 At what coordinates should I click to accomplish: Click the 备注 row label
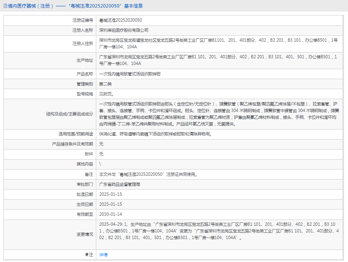(89, 175)
